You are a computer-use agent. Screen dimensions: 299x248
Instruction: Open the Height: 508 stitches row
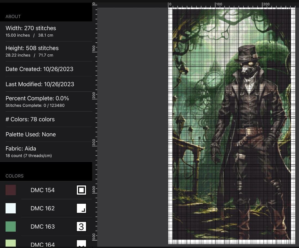(x=46, y=51)
